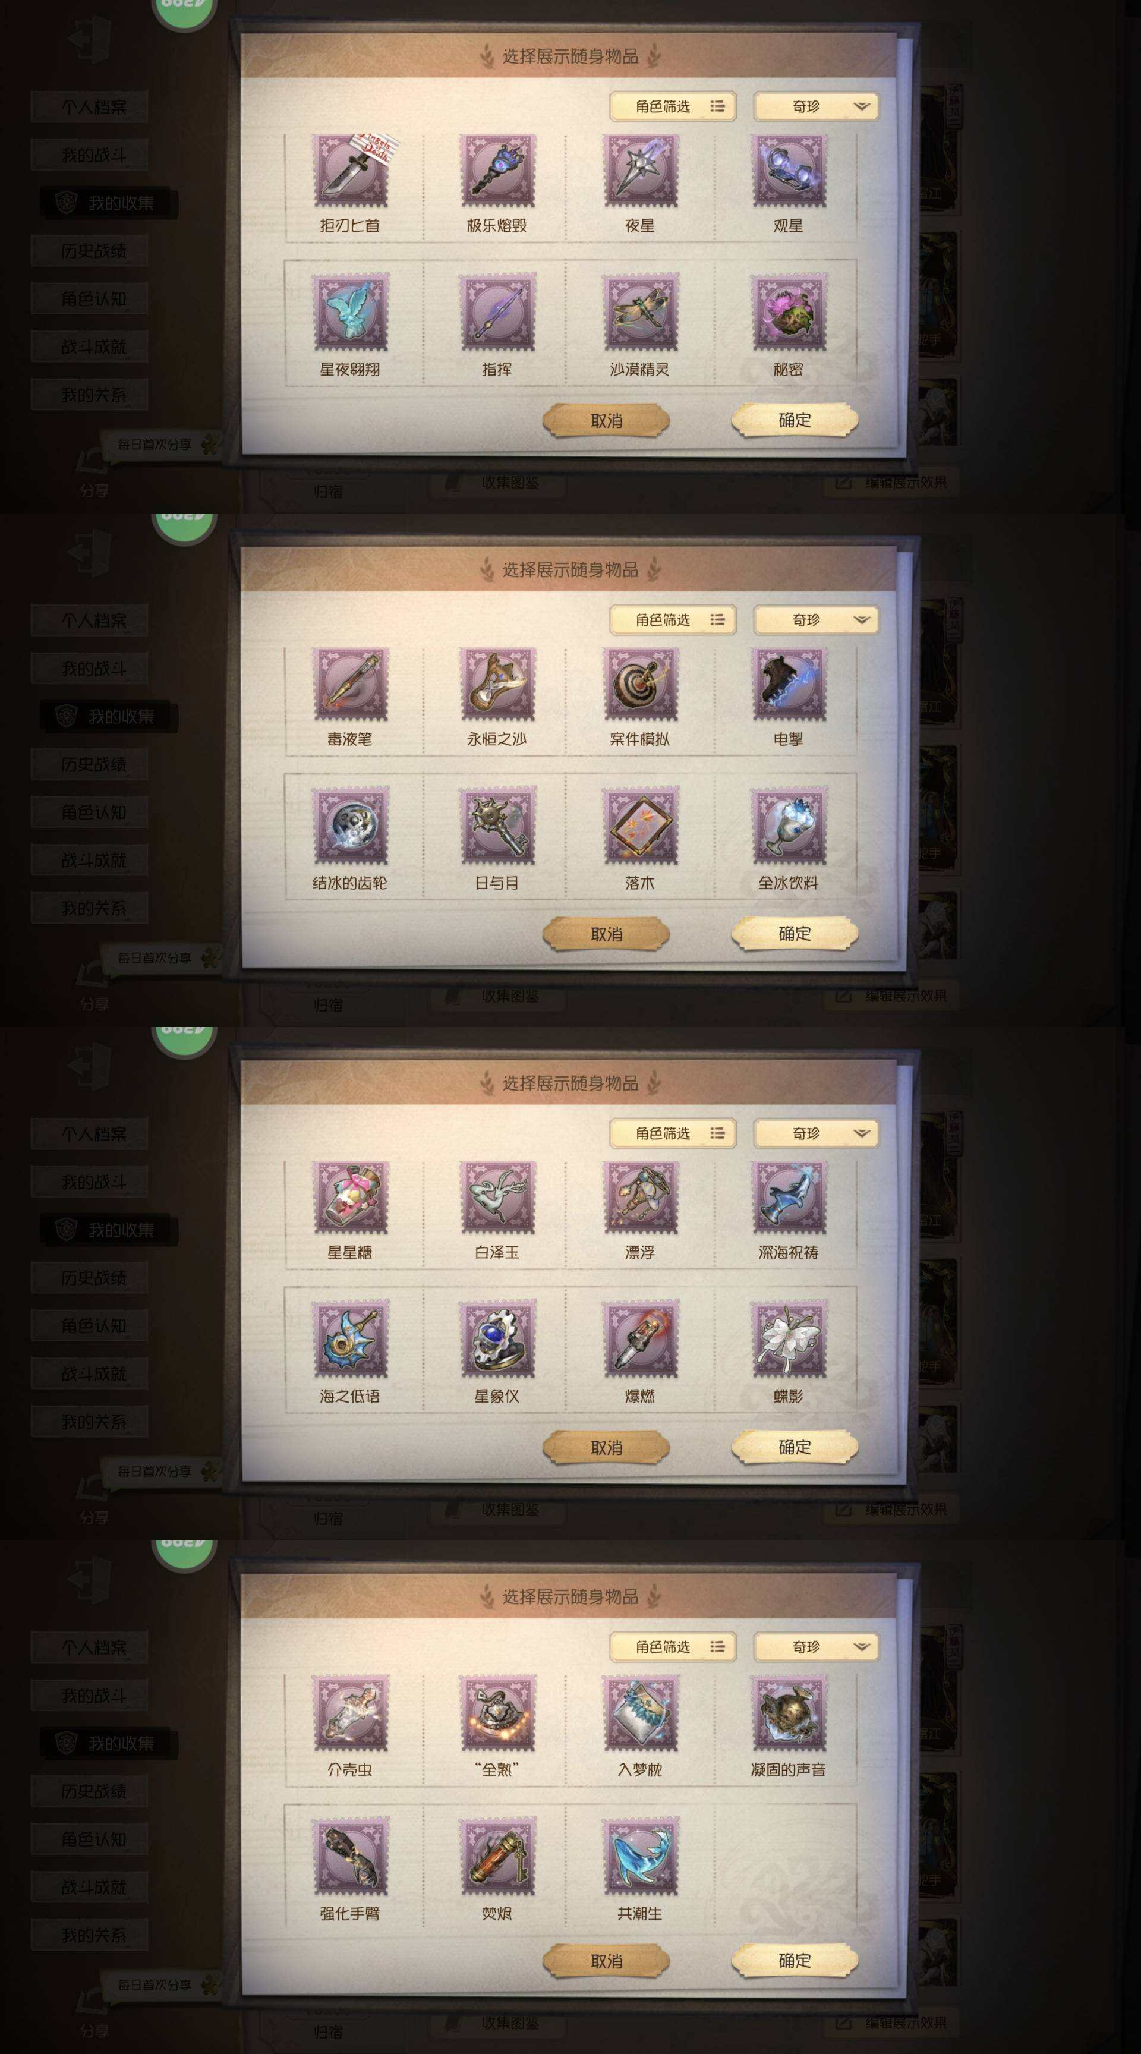Open 角色筛选 filter above 极乐熔毁 item
The image size is (1141, 2054).
pyautogui.click(x=673, y=106)
